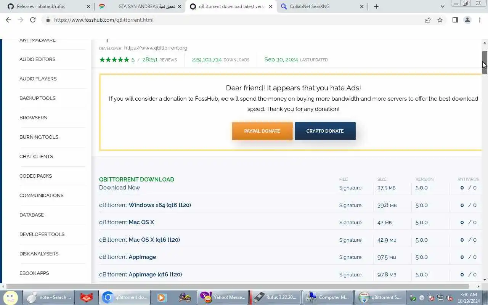Image resolution: width=488 pixels, height=305 pixels.
Task: Click the network tray icon
Action: 440,298
